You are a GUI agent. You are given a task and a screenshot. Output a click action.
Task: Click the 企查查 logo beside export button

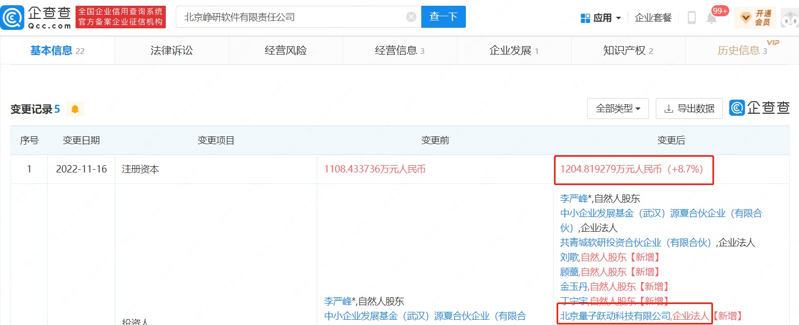pos(759,108)
